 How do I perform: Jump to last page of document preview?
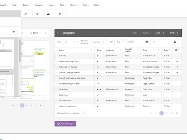pos(41,105)
